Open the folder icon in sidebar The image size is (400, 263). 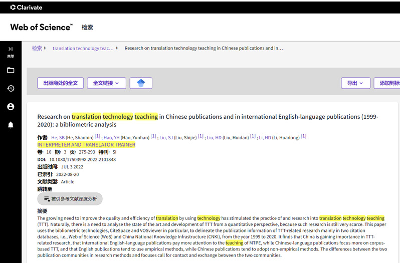11,71
